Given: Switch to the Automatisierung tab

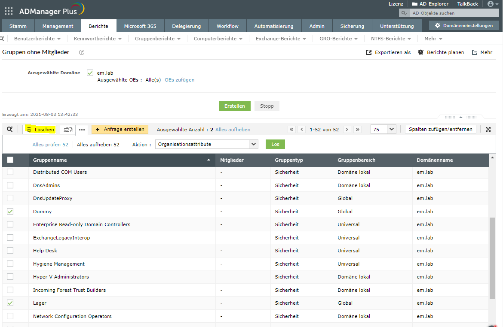Looking at the screenshot, I should (274, 26).
